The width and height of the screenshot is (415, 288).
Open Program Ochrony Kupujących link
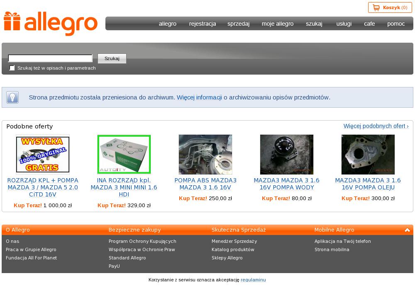click(142, 241)
